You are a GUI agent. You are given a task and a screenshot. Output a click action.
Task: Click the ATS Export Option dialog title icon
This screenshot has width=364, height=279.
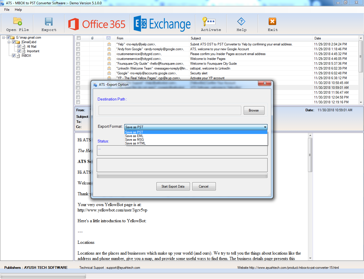coord(95,85)
